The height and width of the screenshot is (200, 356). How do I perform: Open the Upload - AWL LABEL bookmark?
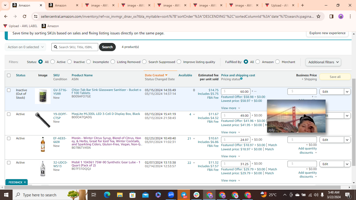tap(20, 26)
